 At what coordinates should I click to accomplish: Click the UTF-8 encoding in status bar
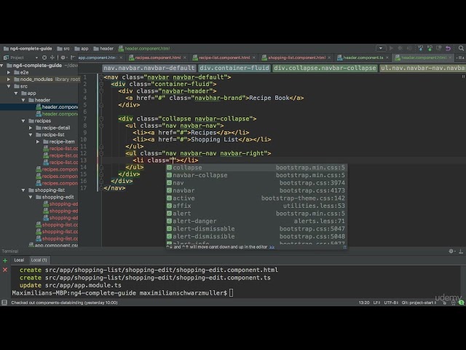pos(391,303)
